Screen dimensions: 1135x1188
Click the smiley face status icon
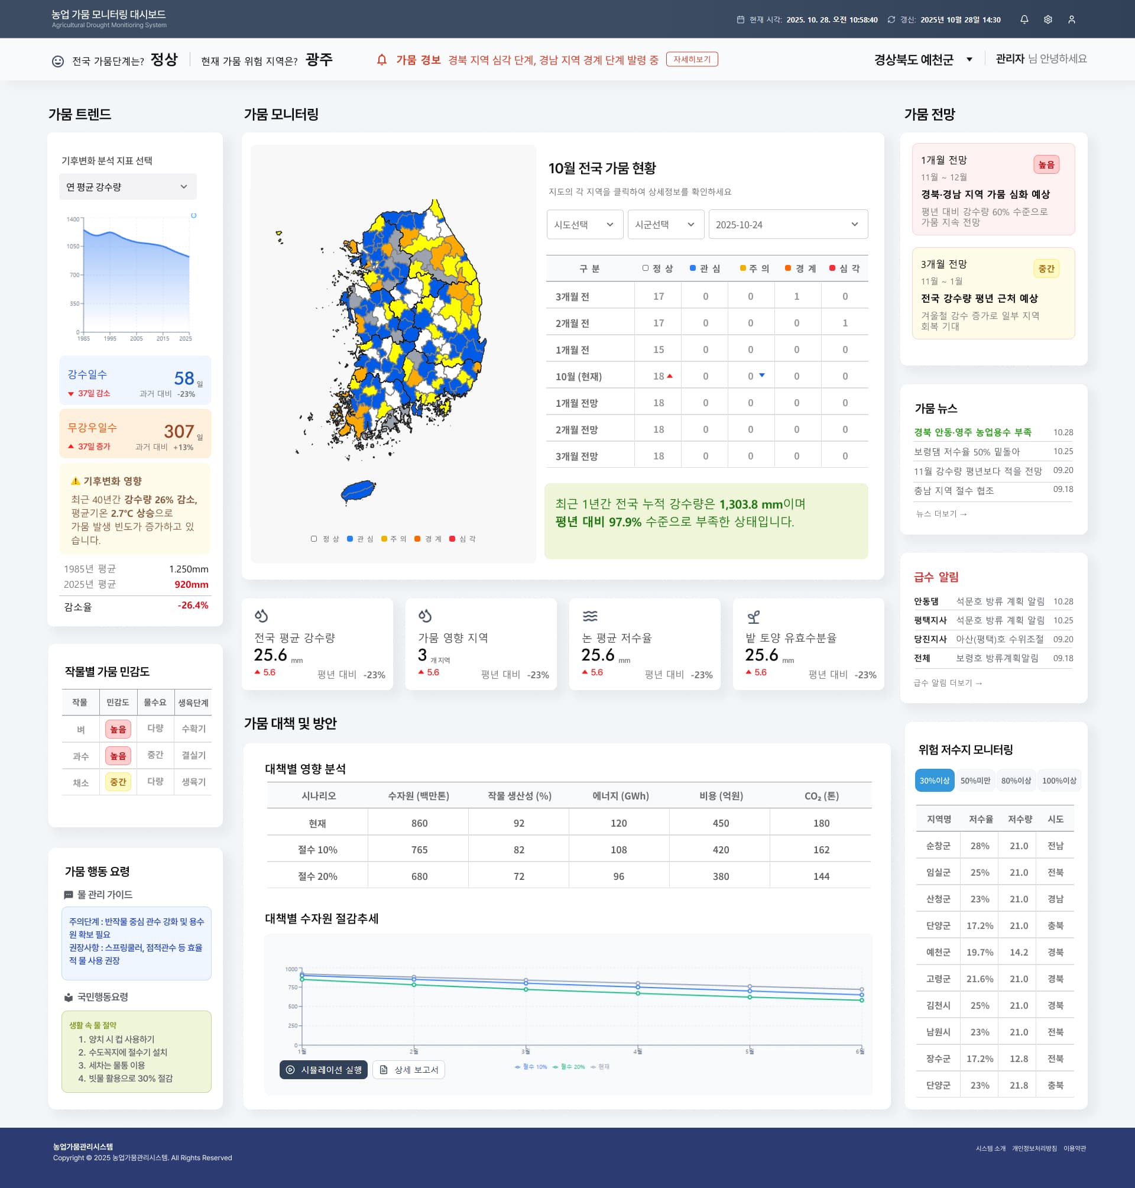[x=57, y=61]
